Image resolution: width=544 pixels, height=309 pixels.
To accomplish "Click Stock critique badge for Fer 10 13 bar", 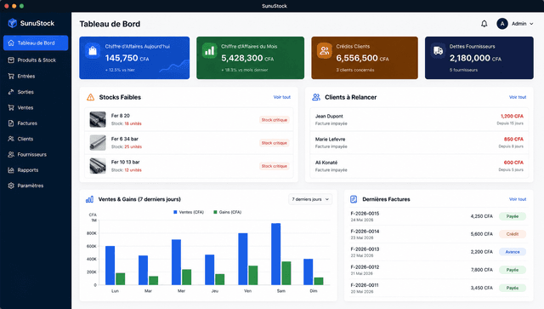I will (x=274, y=166).
